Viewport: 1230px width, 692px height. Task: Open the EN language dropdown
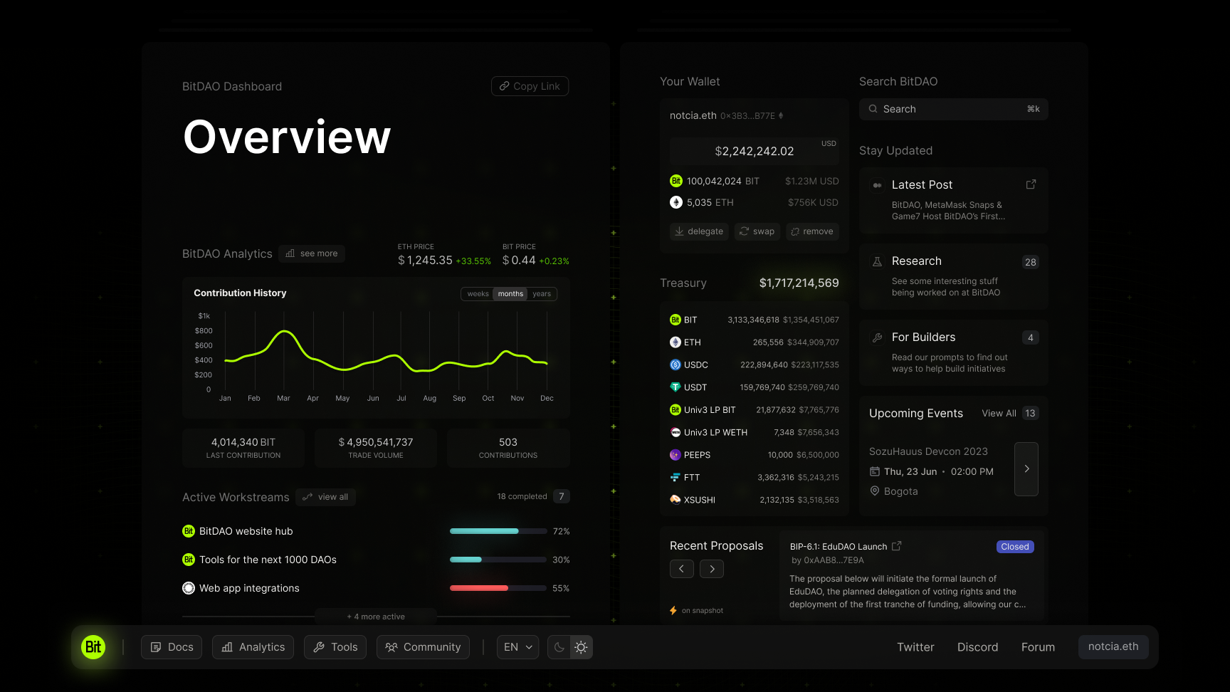pos(517,647)
